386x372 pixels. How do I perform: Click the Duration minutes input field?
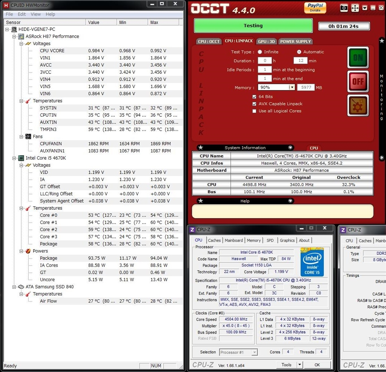(300, 61)
